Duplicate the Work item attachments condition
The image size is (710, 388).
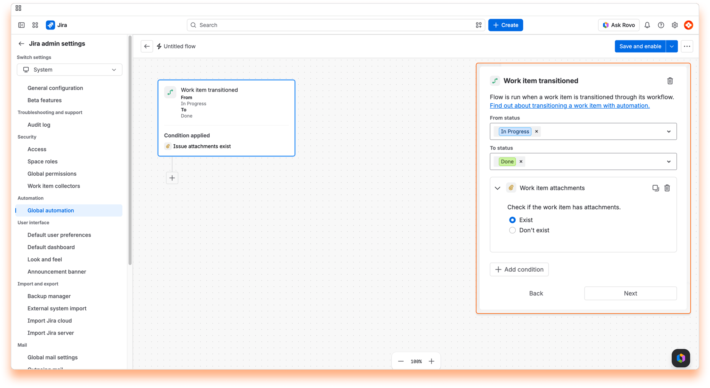point(656,188)
